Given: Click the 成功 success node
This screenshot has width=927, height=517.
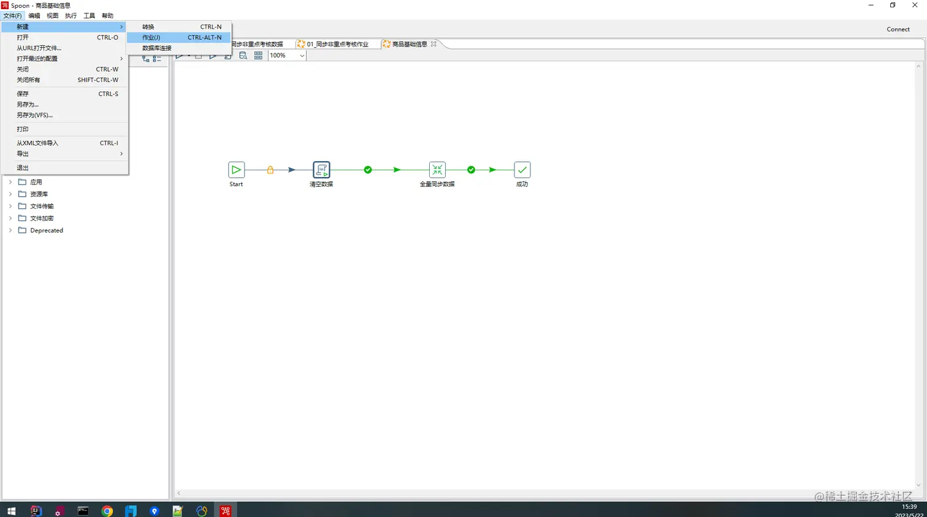Looking at the screenshot, I should tap(522, 170).
